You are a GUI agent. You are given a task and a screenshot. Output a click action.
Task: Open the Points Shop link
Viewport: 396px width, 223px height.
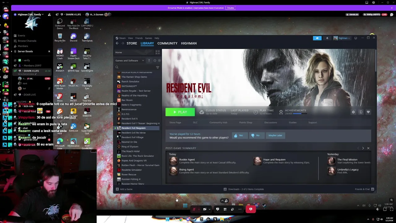click(246, 122)
